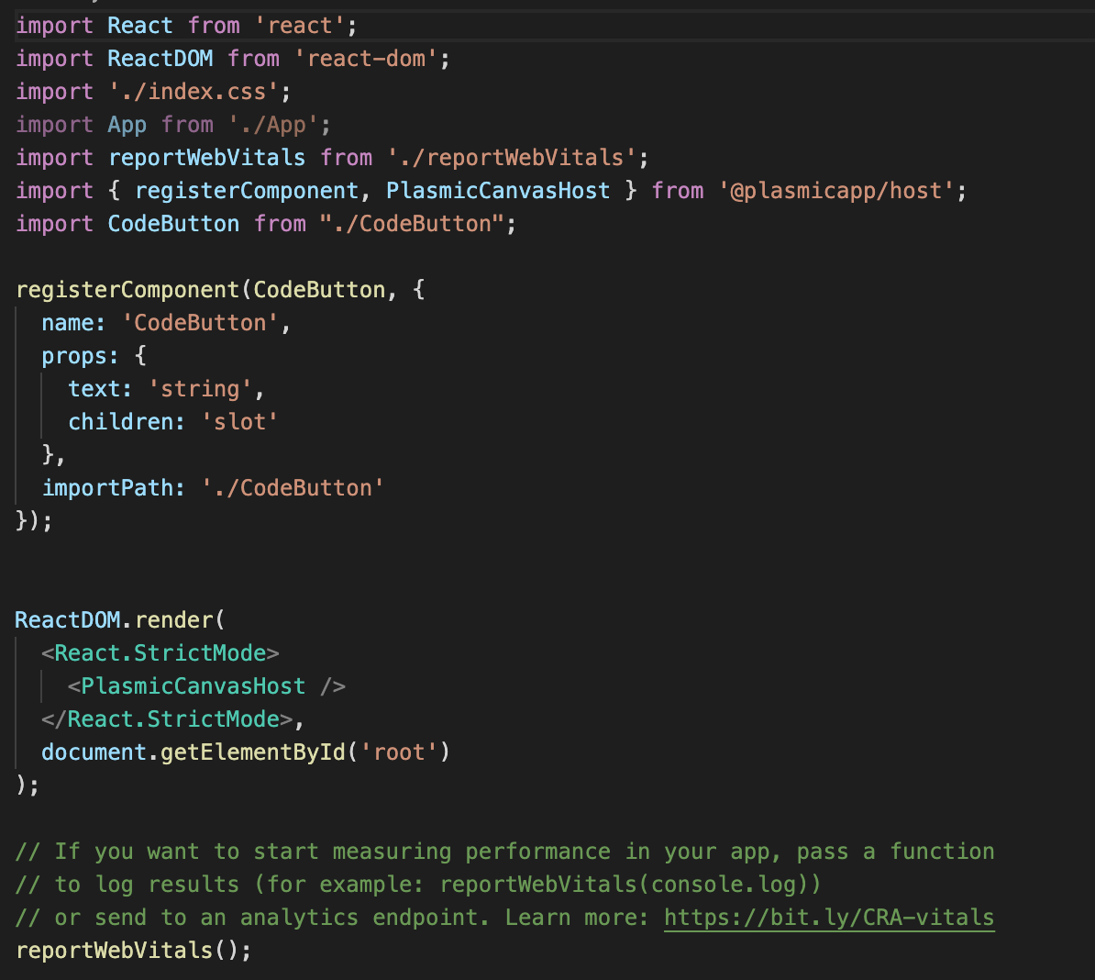
Task: Click the '@plasmicapp/host' package string
Action: pyautogui.click(x=836, y=191)
